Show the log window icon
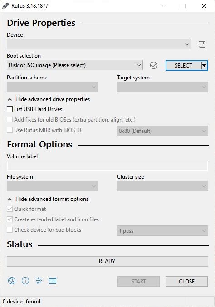This screenshot has width=215, height=307. (53, 281)
